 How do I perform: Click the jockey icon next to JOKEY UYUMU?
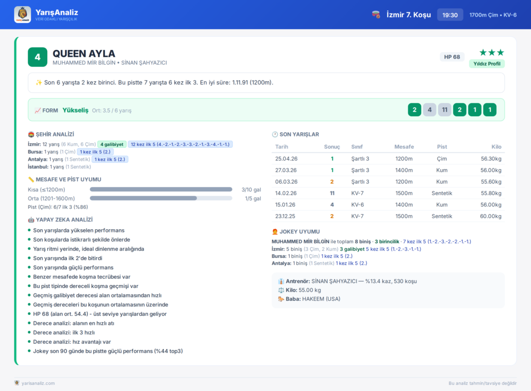275,232
